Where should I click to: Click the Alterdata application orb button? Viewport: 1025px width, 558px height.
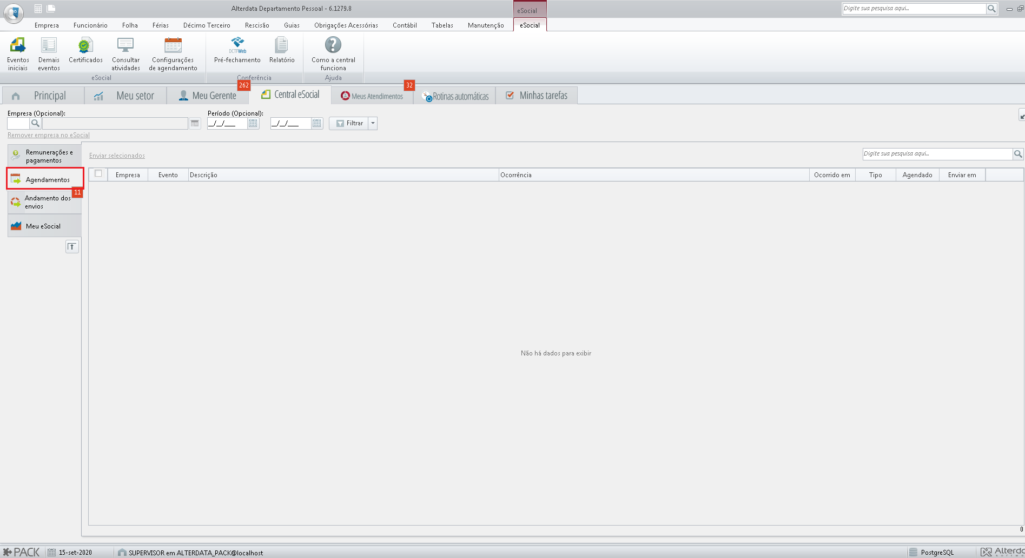14,13
